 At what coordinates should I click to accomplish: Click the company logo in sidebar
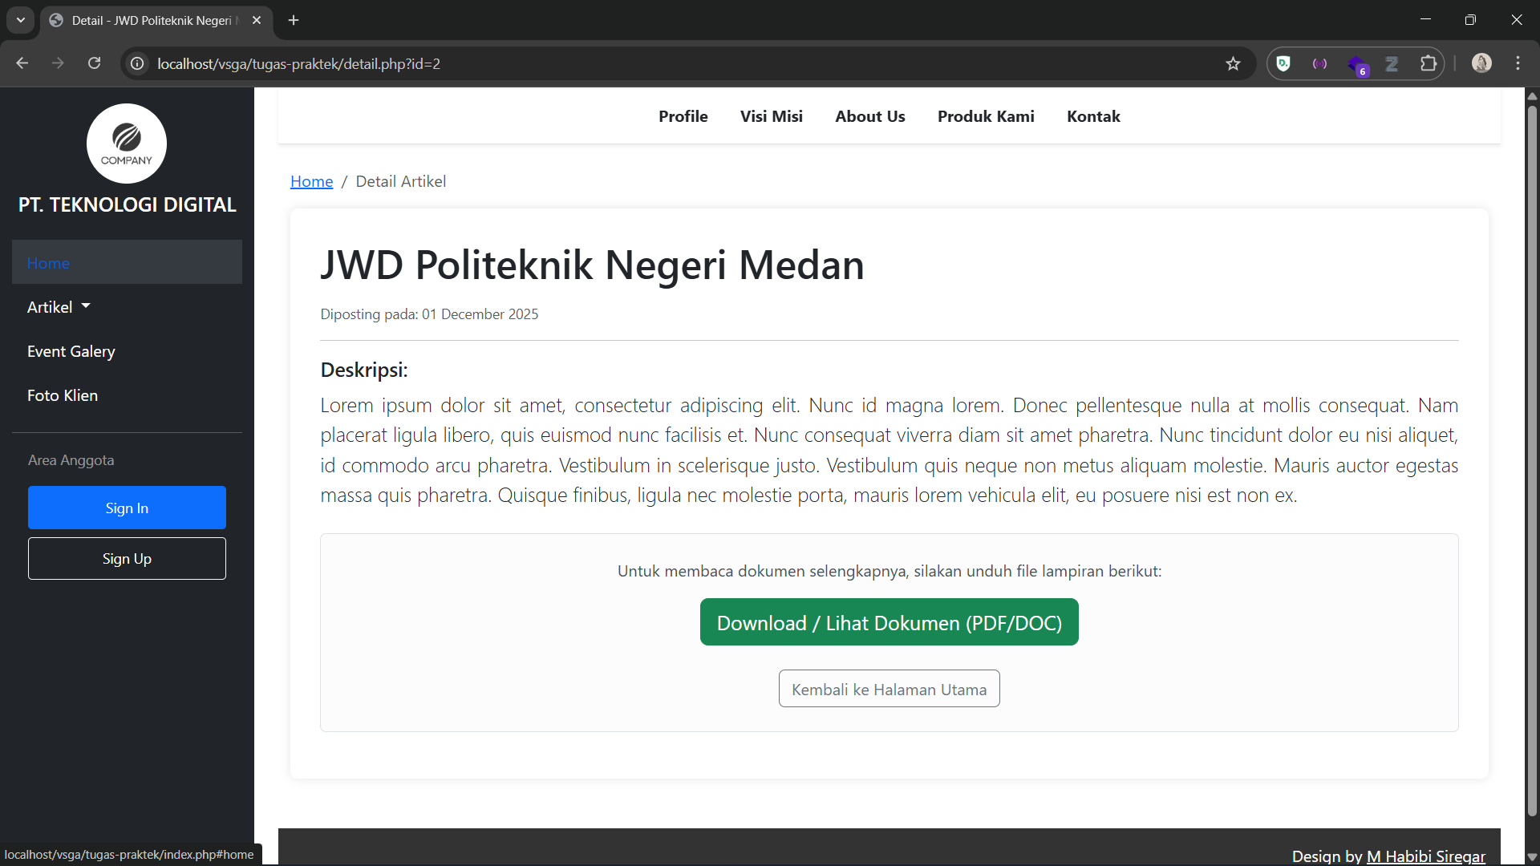pos(127,144)
